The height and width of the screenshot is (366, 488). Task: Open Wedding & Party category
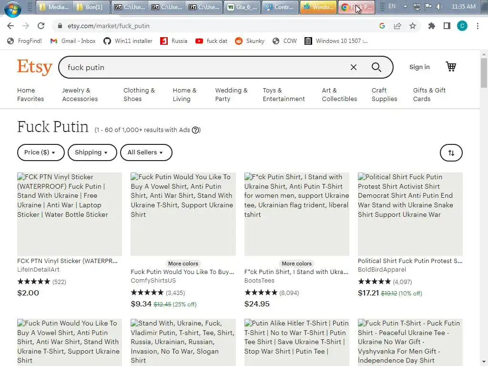coord(231,95)
